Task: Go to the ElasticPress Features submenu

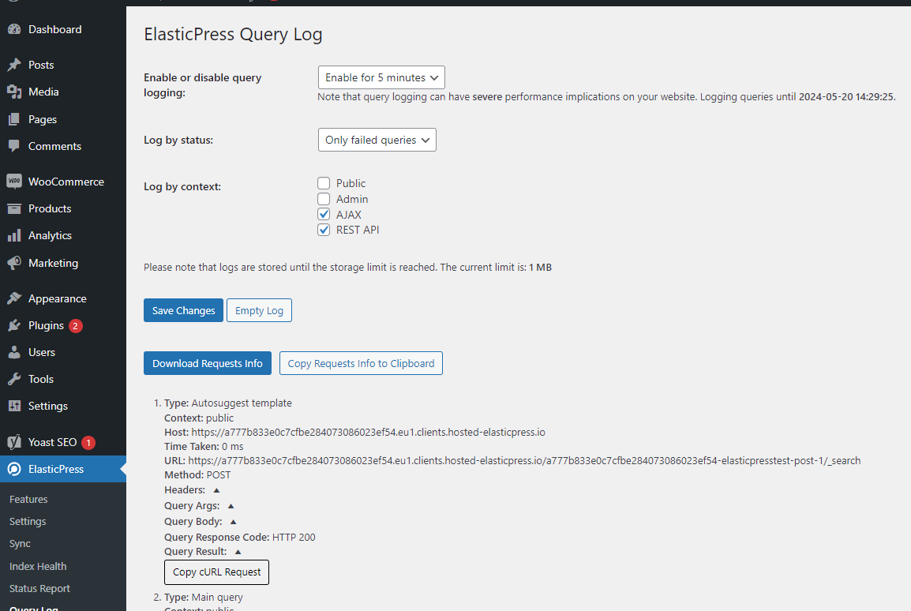Action: [28, 499]
